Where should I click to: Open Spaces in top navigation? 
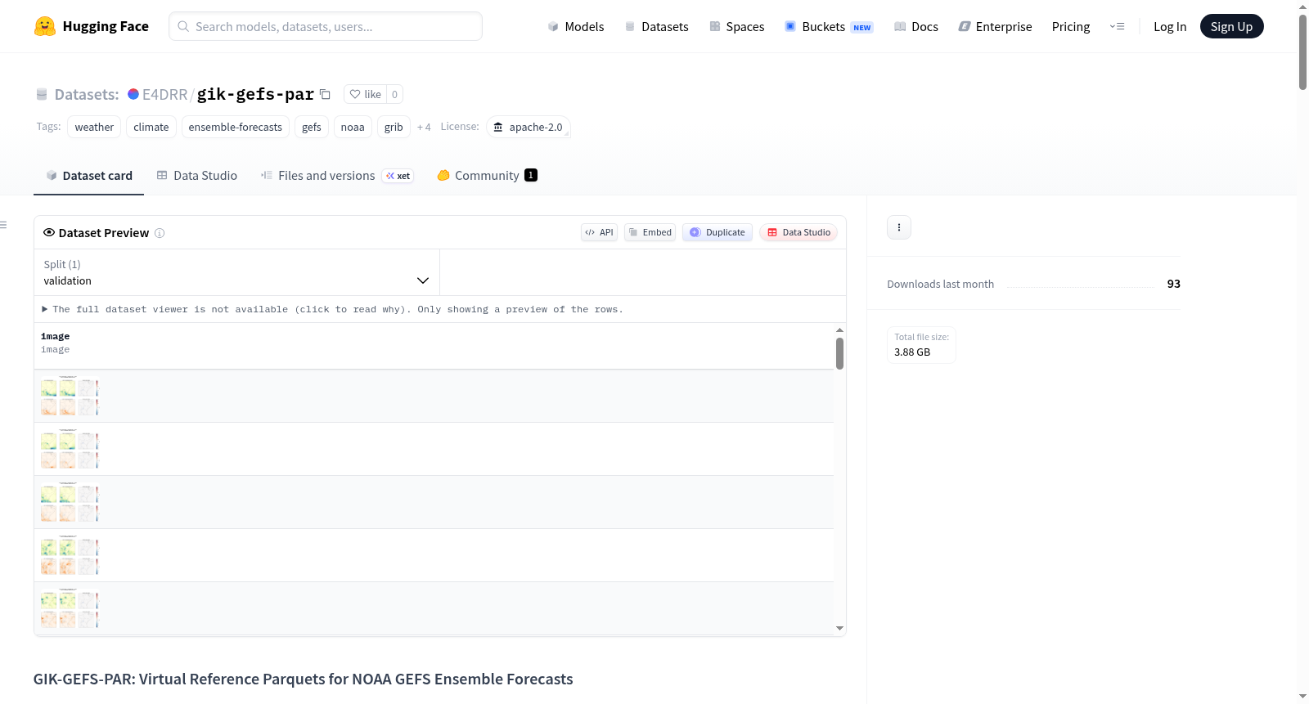[x=737, y=26]
